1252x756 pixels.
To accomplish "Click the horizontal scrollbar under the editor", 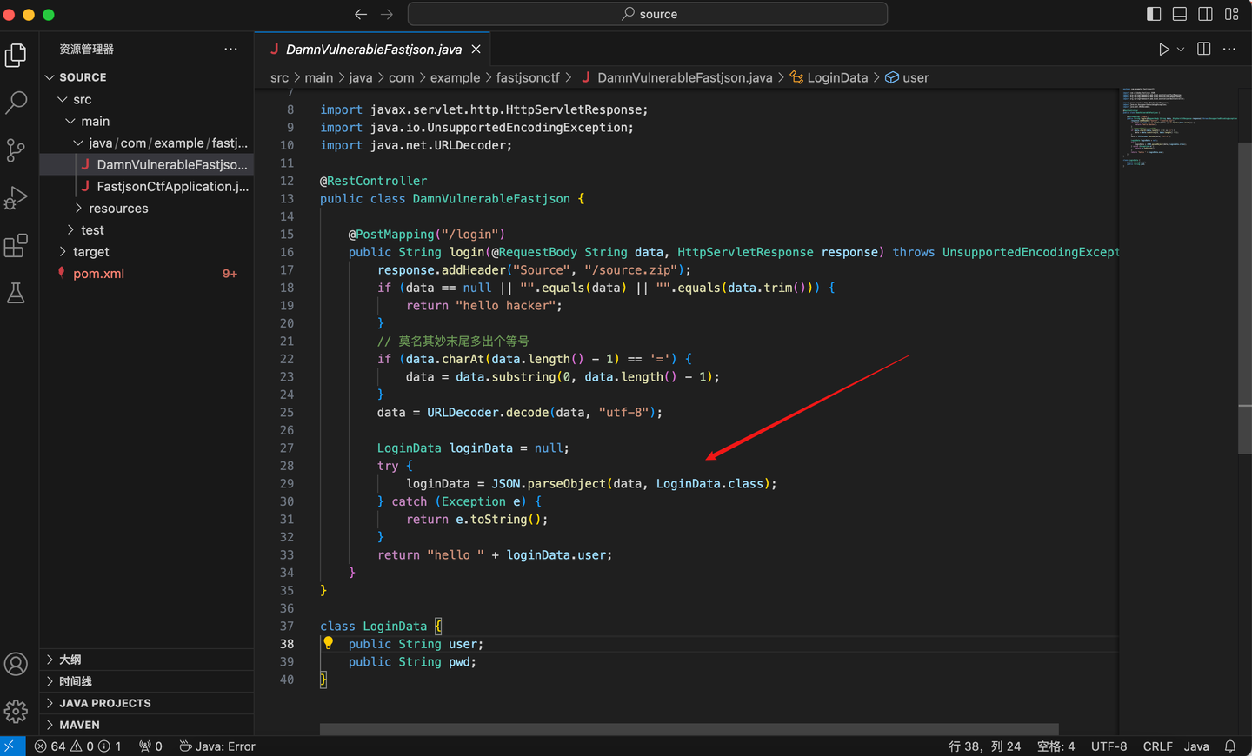I will point(689,729).
